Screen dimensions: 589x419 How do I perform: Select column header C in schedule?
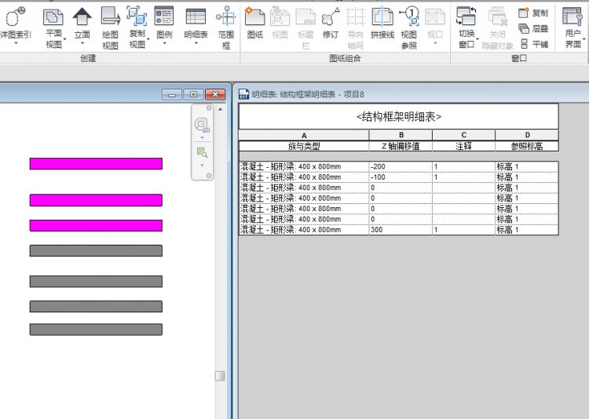pyautogui.click(x=463, y=135)
